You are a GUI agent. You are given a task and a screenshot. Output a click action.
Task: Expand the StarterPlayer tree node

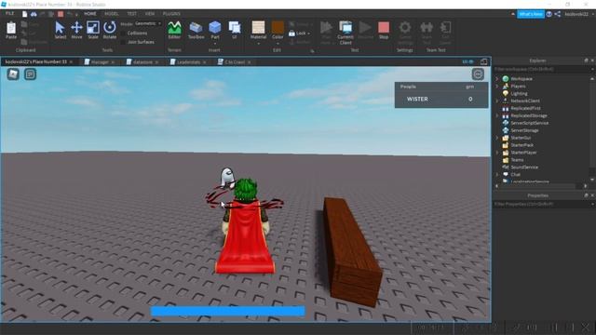[x=497, y=153]
